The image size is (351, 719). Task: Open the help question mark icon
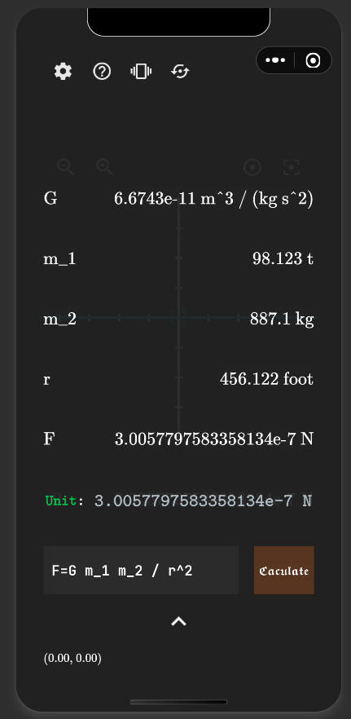coord(102,72)
